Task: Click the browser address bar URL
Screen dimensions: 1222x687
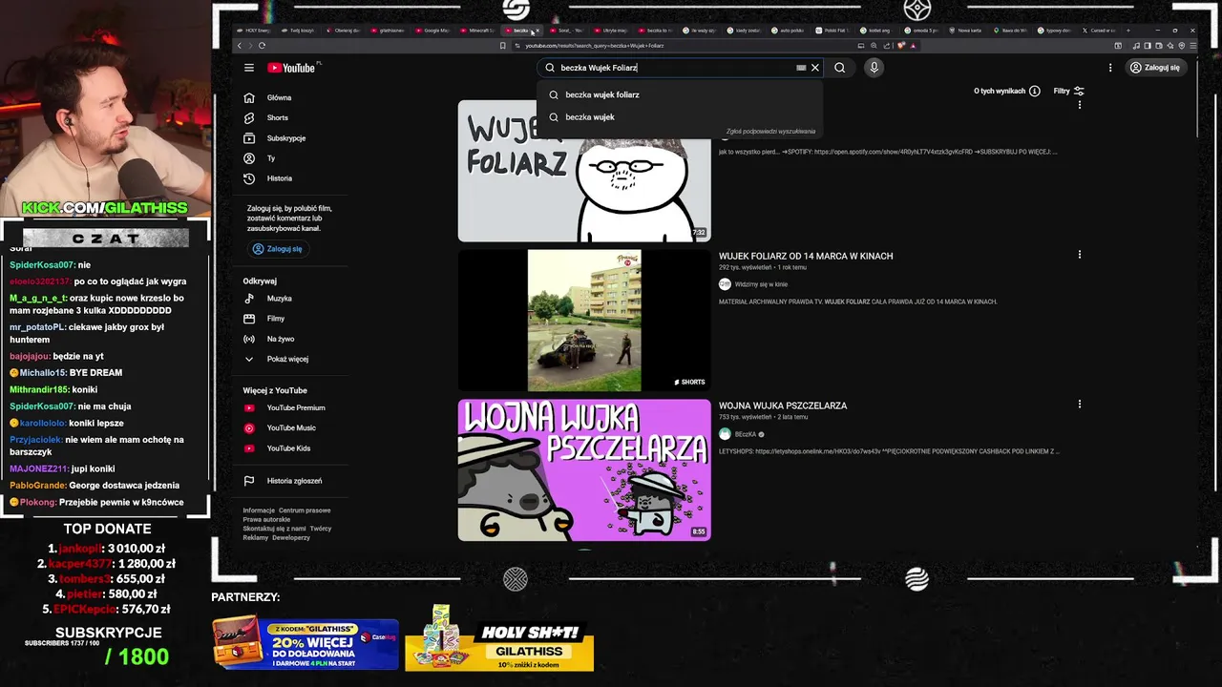Action: click(x=595, y=46)
